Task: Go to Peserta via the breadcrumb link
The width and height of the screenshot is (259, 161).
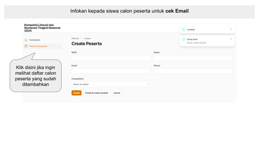Action: pyautogui.click(x=75, y=39)
